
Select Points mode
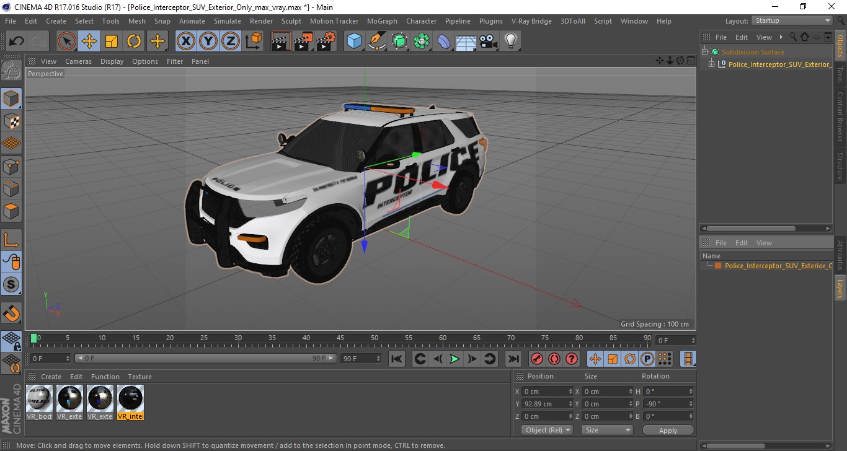(x=11, y=166)
